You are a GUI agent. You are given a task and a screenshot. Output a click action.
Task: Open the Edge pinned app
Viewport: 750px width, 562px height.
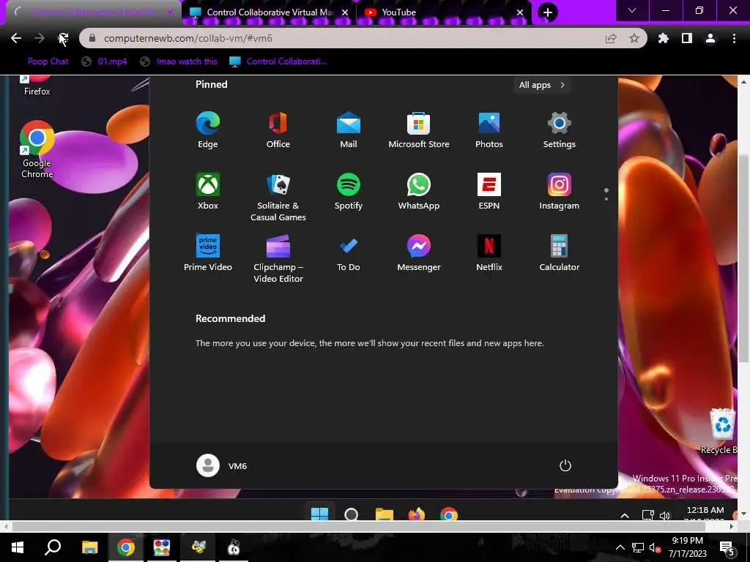207,130
